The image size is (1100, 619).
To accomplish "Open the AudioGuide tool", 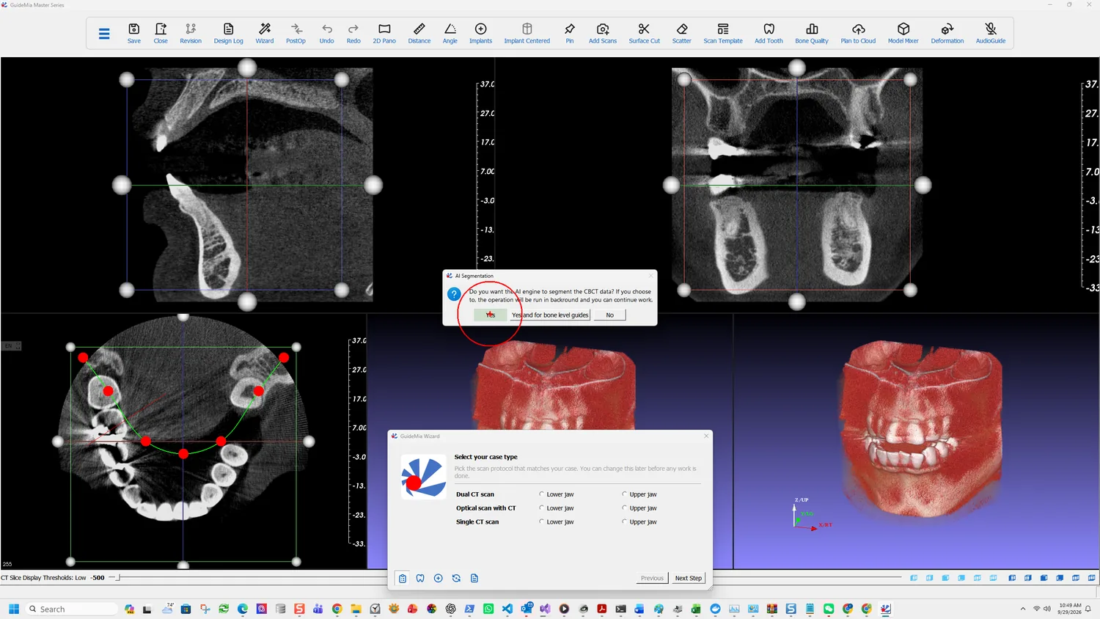I will click(x=991, y=34).
